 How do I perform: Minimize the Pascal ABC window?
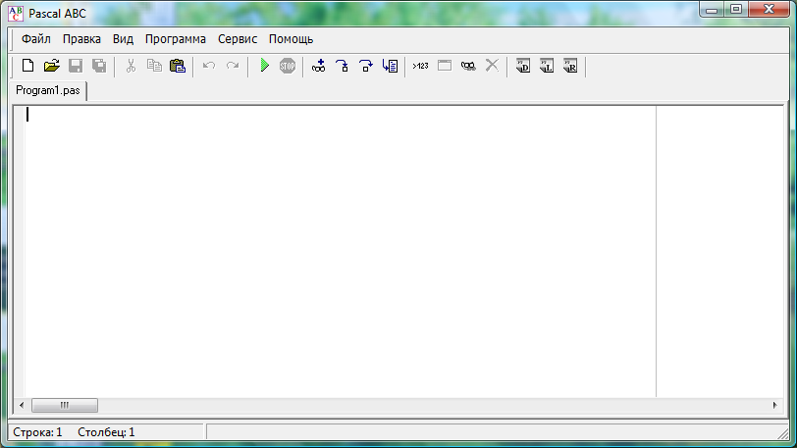[x=712, y=9]
